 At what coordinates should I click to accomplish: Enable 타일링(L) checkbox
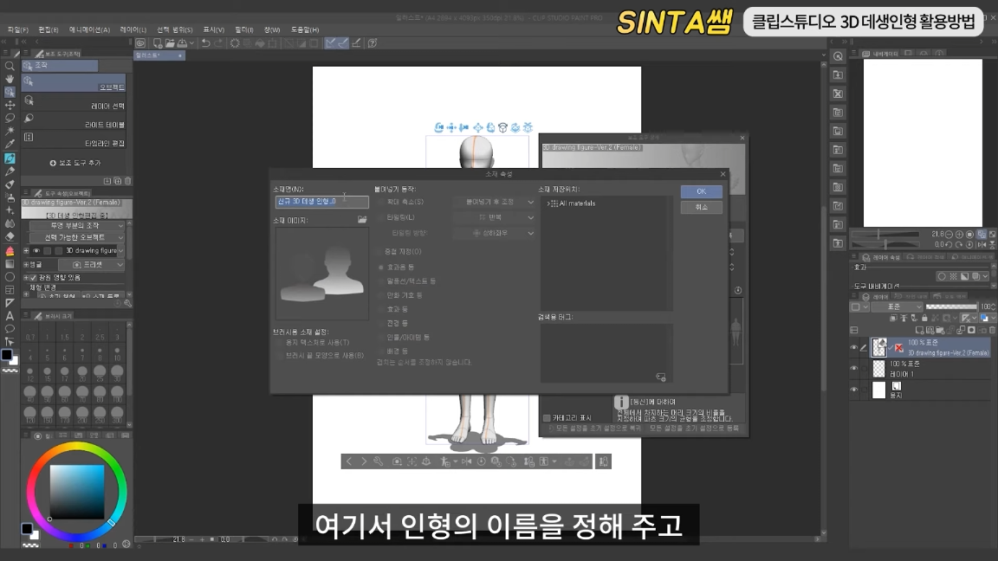pyautogui.click(x=381, y=217)
